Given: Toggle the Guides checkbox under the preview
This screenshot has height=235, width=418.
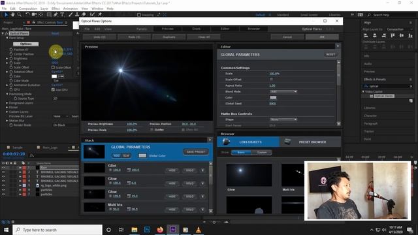Looking at the screenshot, I should [152, 130].
